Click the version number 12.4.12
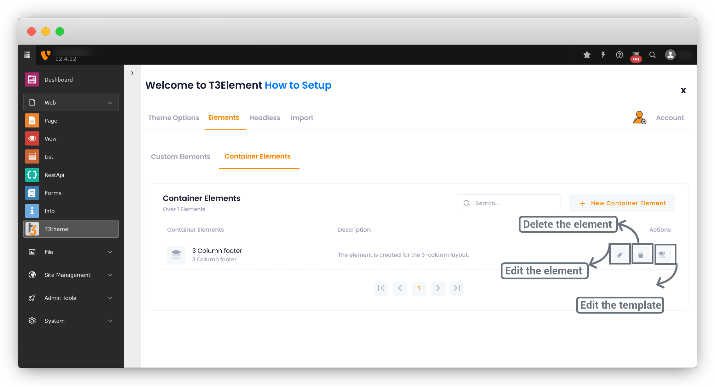This screenshot has width=715, height=386. (x=66, y=59)
